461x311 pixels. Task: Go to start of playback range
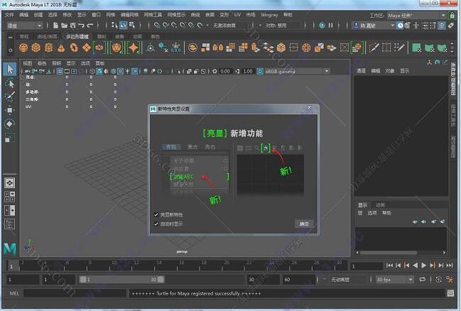[389, 266]
